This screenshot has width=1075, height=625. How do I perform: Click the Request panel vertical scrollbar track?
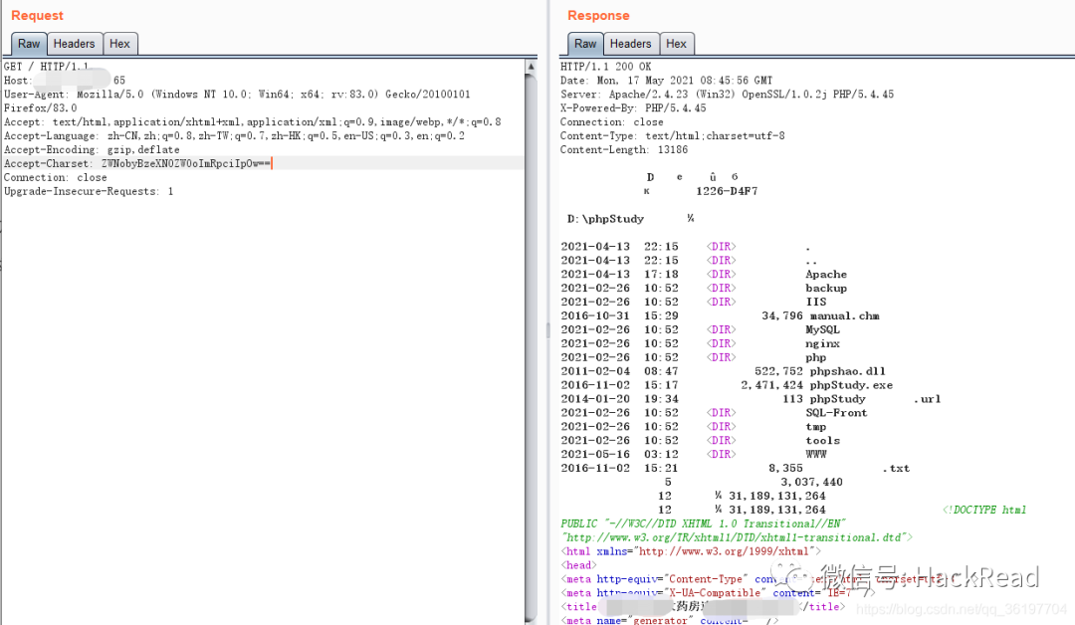[531, 348]
